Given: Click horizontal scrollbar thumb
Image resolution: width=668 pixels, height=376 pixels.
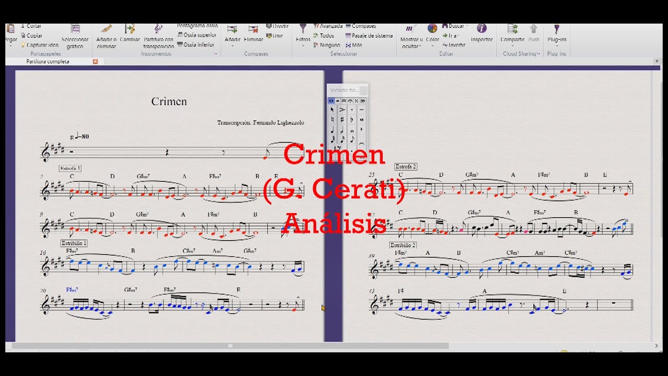Looking at the screenshot, I should (x=230, y=346).
